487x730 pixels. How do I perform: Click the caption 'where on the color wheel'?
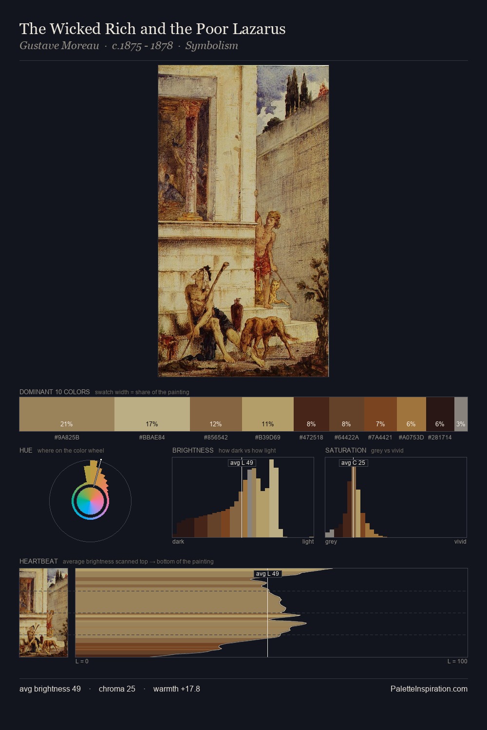71,451
